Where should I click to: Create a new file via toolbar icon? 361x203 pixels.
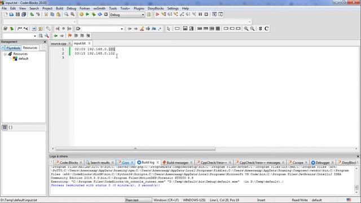point(6,15)
